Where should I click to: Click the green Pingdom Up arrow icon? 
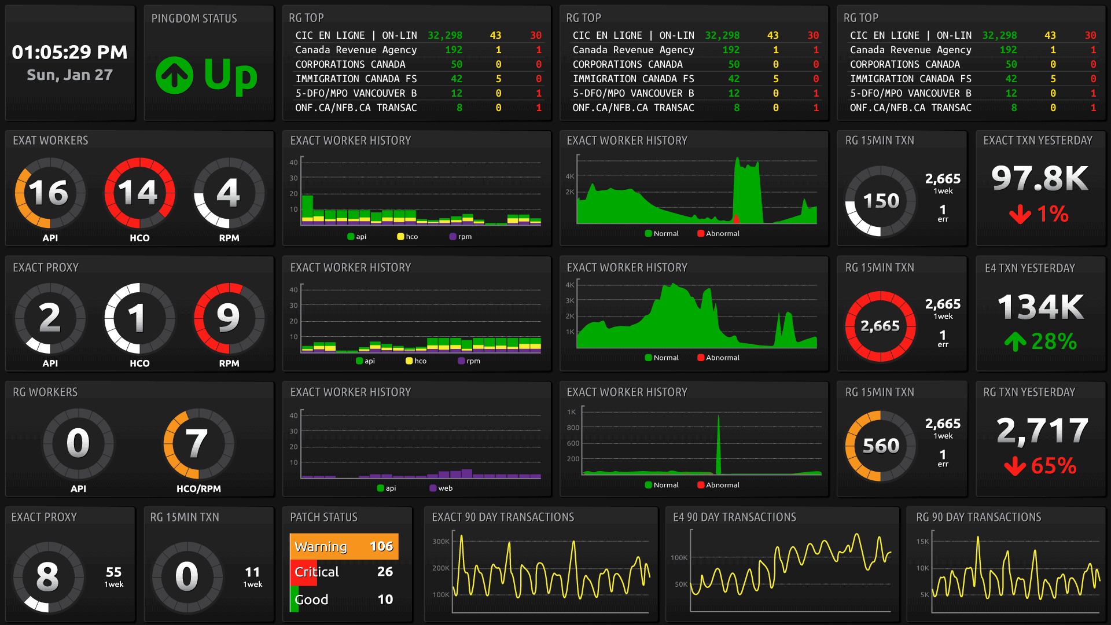pos(174,75)
